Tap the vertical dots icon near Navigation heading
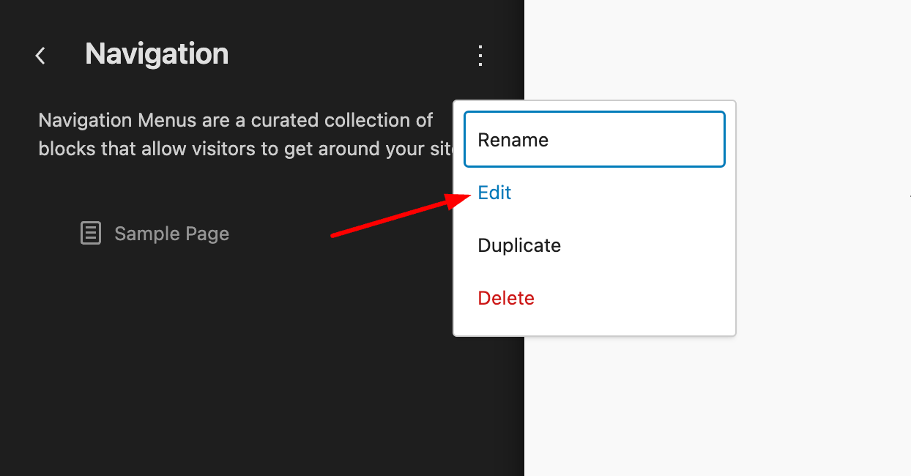911x476 pixels. (480, 55)
